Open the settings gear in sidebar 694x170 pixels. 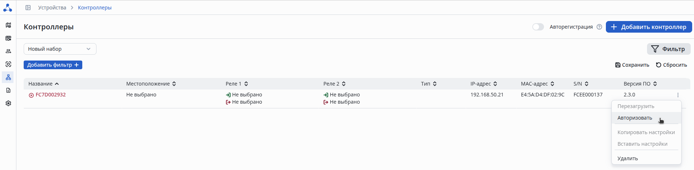pyautogui.click(x=8, y=103)
